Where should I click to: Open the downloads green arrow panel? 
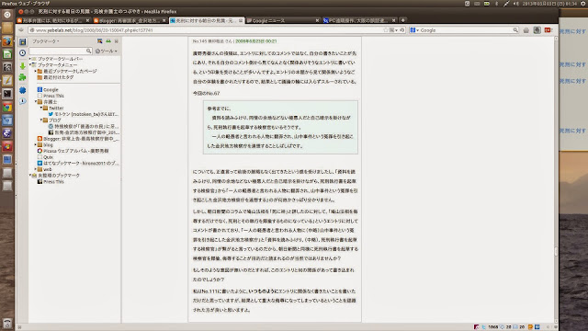pos(23,66)
